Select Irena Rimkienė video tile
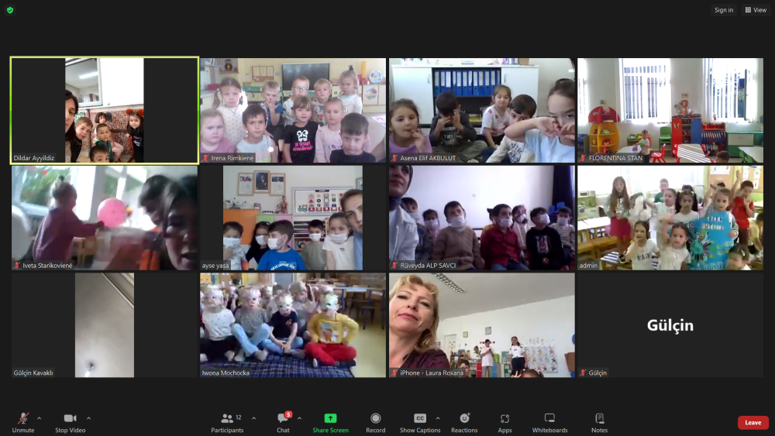Viewport: 775px width, 436px height. point(293,110)
